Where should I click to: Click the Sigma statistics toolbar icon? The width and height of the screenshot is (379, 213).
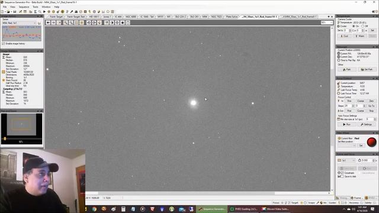pos(36,12)
